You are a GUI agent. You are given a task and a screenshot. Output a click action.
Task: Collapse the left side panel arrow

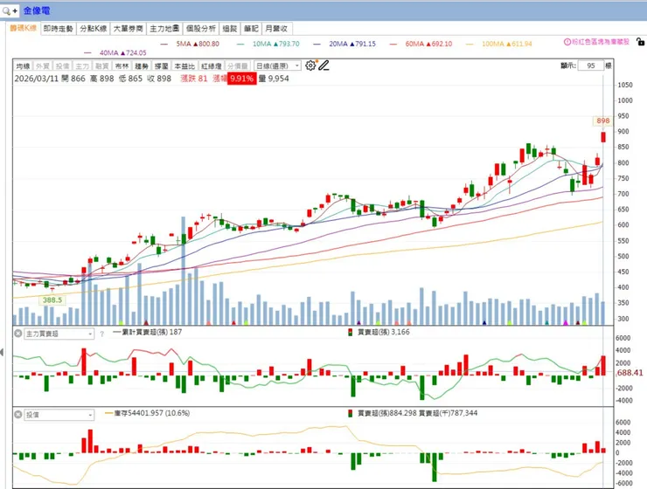click(2, 352)
